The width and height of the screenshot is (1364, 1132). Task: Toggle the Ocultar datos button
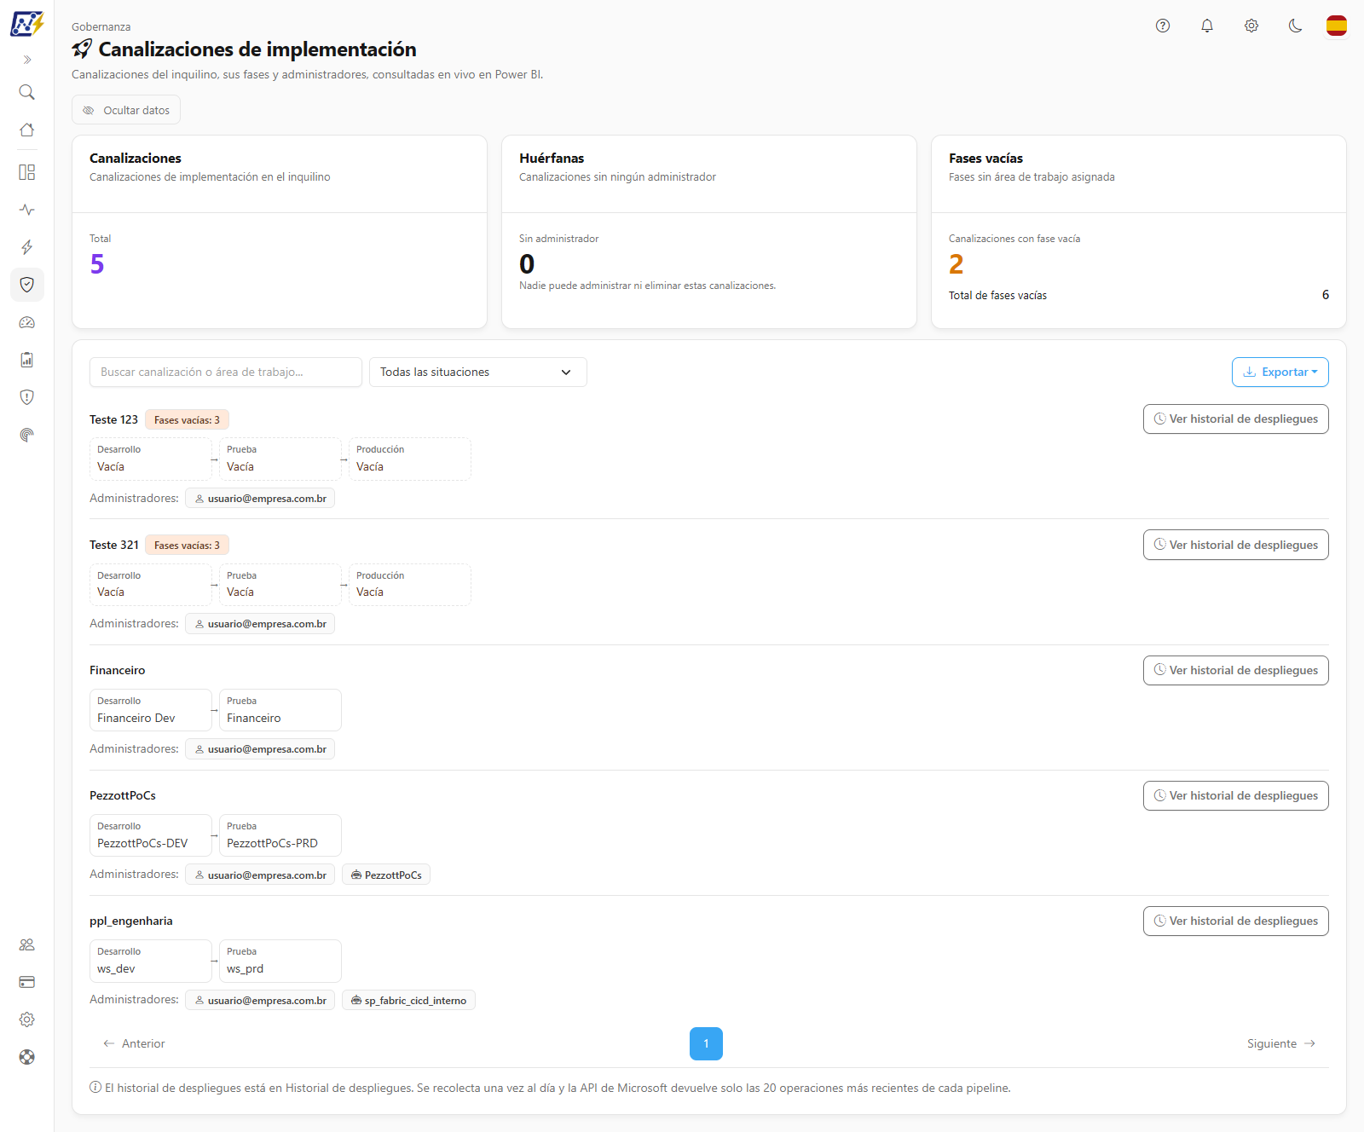[126, 110]
